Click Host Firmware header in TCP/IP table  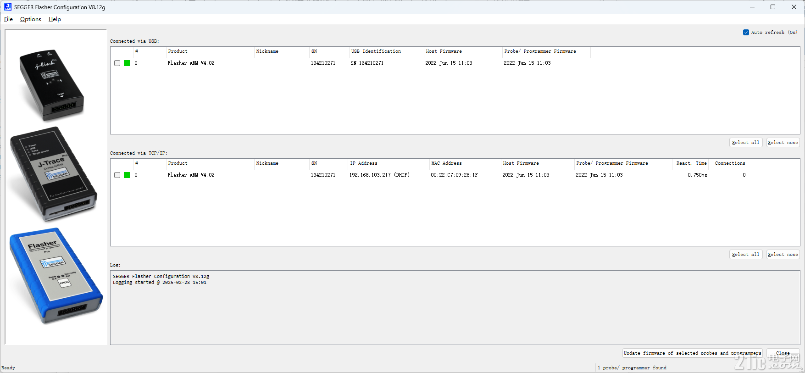[x=538, y=163]
